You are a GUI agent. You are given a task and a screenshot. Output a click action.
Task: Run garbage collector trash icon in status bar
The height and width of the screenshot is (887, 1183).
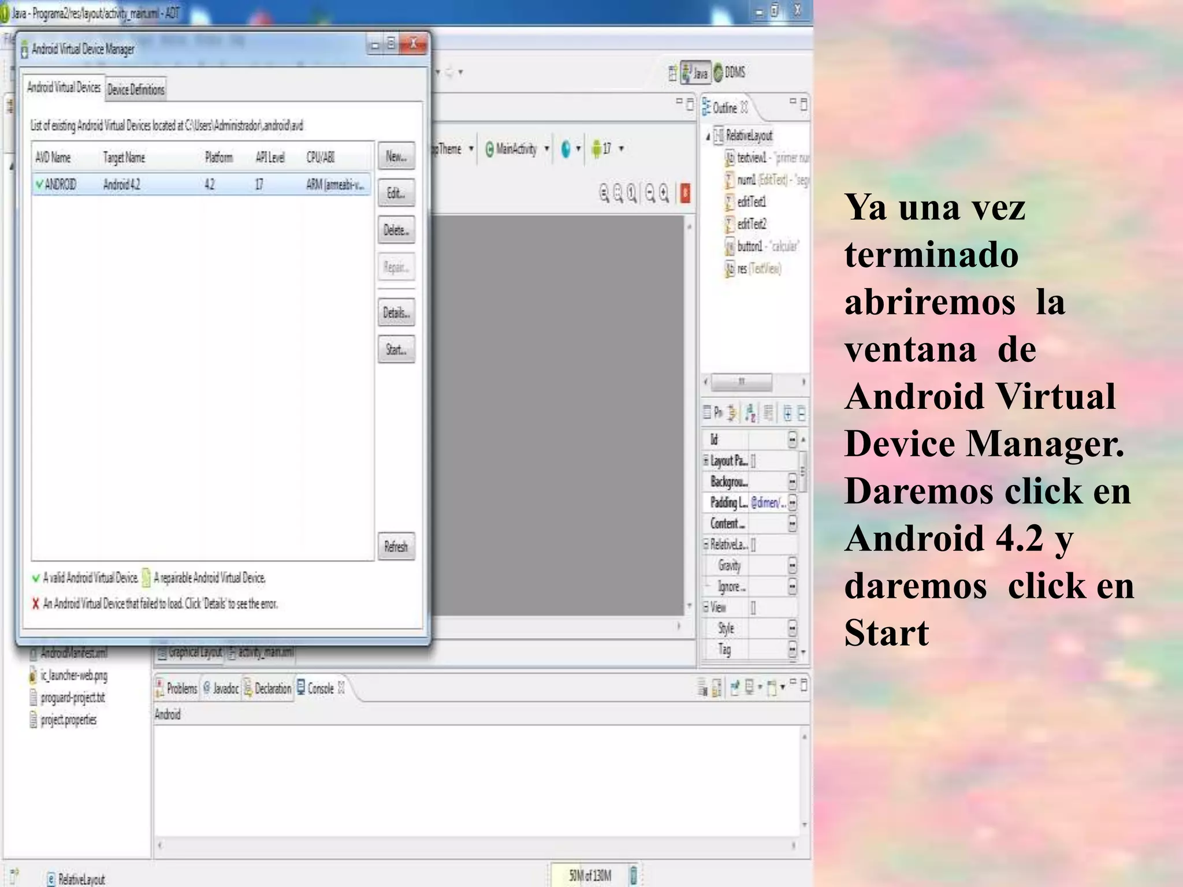(634, 875)
